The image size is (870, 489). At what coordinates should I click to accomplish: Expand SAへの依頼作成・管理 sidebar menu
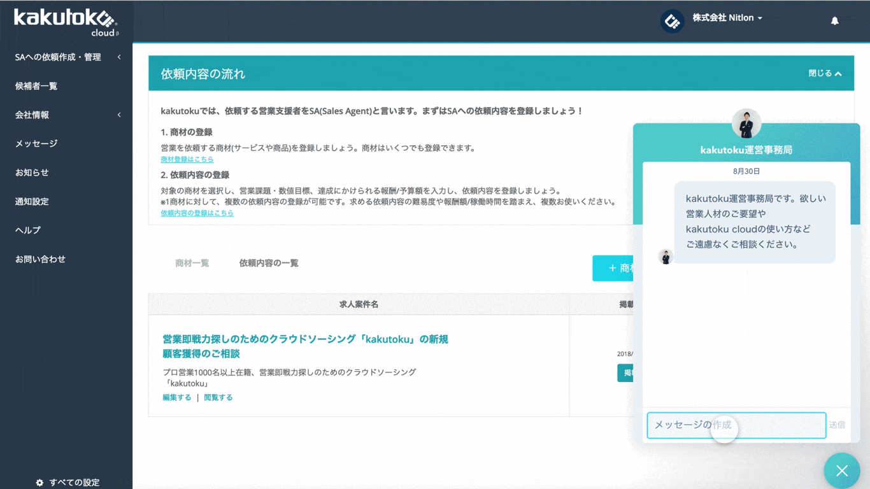119,57
